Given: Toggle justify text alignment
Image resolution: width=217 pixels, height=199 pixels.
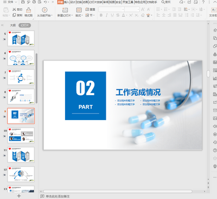Looking at the screenshot, I should (x=175, y=15).
